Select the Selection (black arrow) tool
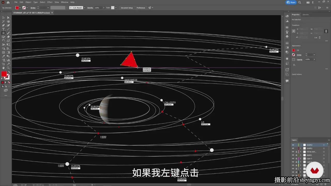Viewport: 331px width, 186px height. coord(3,18)
